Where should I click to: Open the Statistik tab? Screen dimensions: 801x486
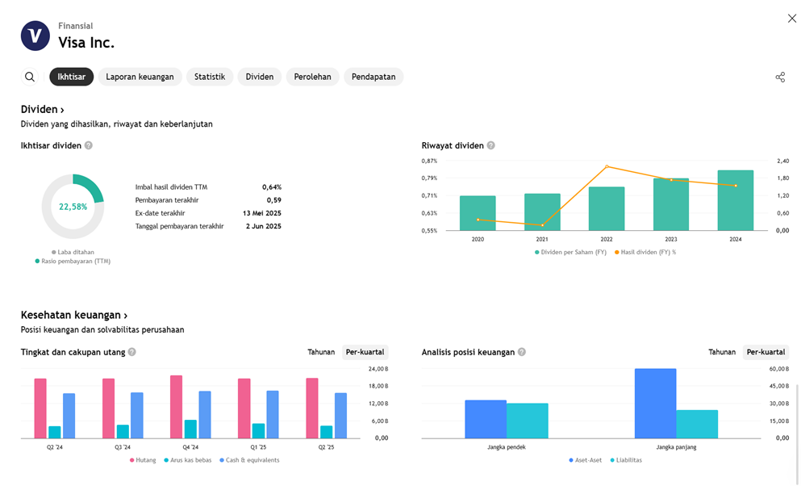pos(210,77)
